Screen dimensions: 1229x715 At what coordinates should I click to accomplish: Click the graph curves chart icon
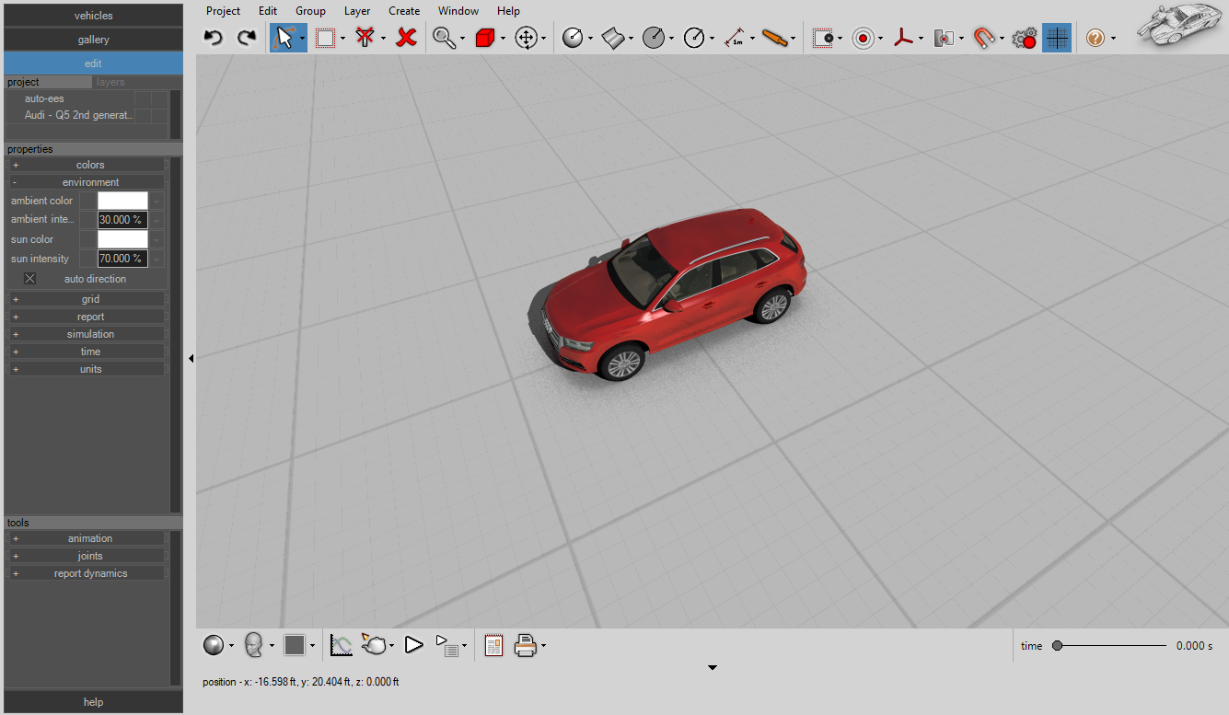(341, 645)
